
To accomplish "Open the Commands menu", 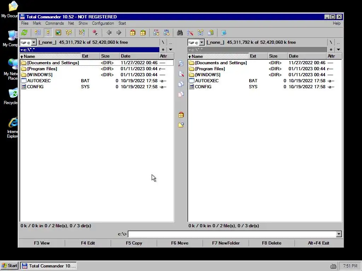I will [54, 23].
